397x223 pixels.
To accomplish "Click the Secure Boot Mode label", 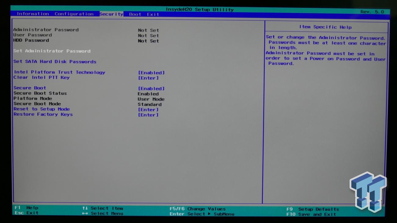I will 37,104.
